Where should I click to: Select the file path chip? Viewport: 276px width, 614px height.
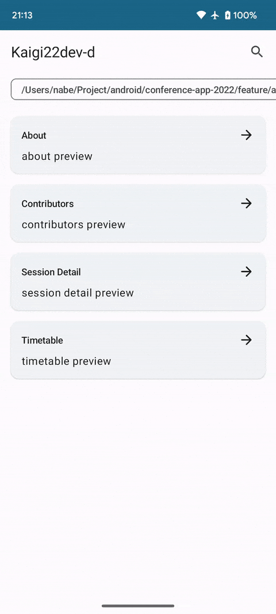click(x=143, y=90)
